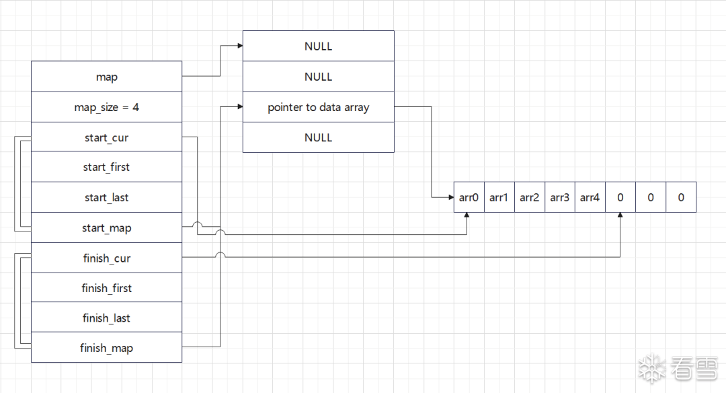Viewport: 726px width, 393px height.
Task: Select the bottom NULL map entry
Action: [319, 137]
